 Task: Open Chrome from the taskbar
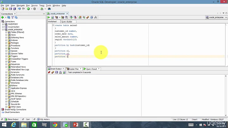click(55, 125)
